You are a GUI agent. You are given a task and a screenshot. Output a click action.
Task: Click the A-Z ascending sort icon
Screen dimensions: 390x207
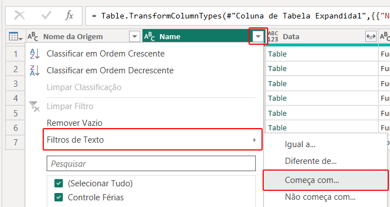35,54
